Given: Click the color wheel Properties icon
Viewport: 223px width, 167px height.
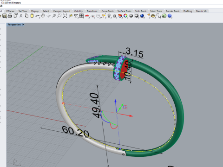Looking at the screenshot, I should pos(125,16).
